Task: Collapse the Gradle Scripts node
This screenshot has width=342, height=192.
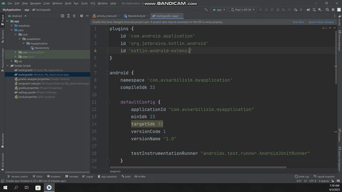Action: [x=7, y=66]
